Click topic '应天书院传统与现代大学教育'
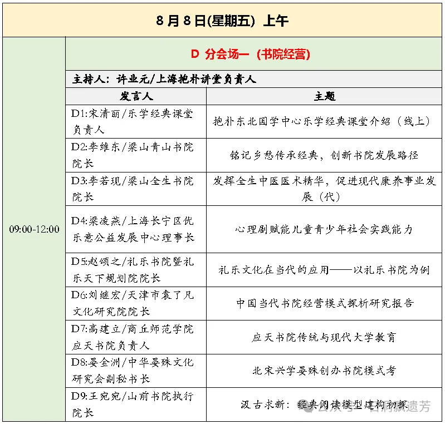 coord(324,337)
